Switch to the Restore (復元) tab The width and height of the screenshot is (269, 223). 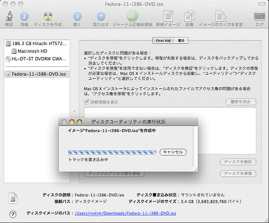tap(181, 40)
